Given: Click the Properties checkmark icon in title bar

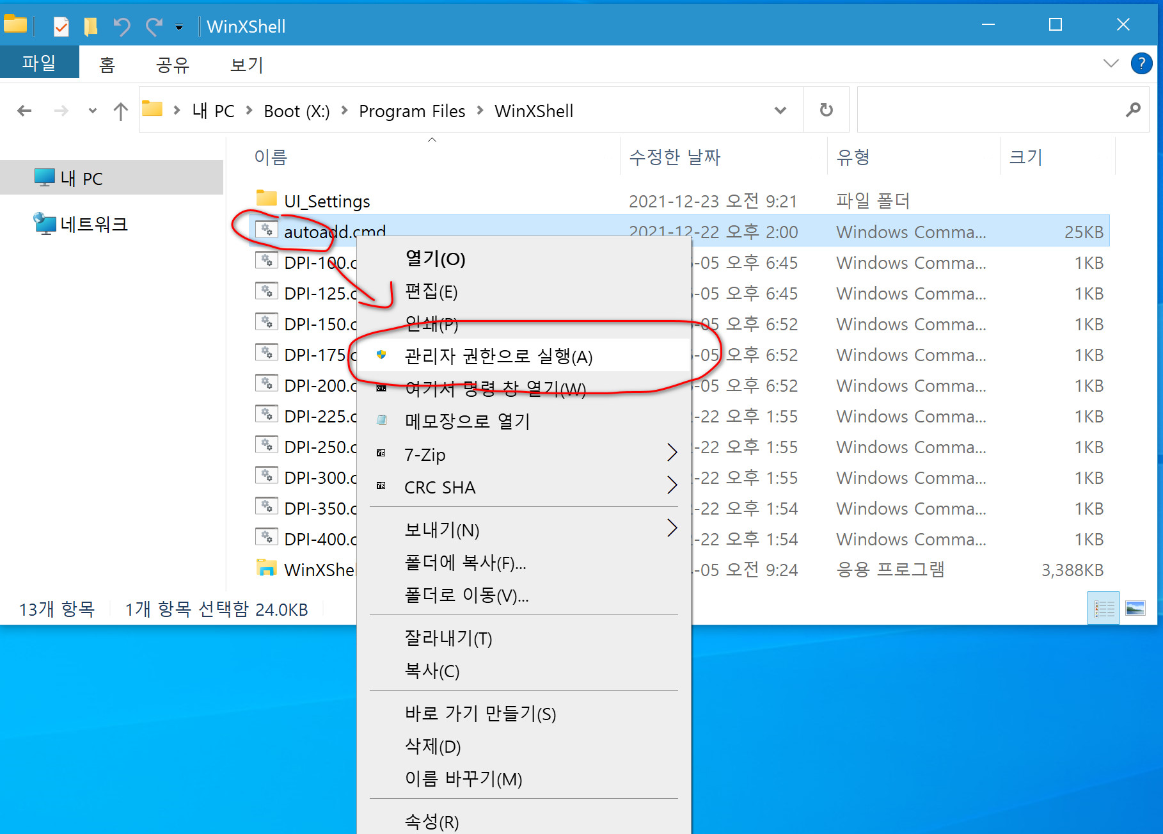Looking at the screenshot, I should tap(61, 26).
